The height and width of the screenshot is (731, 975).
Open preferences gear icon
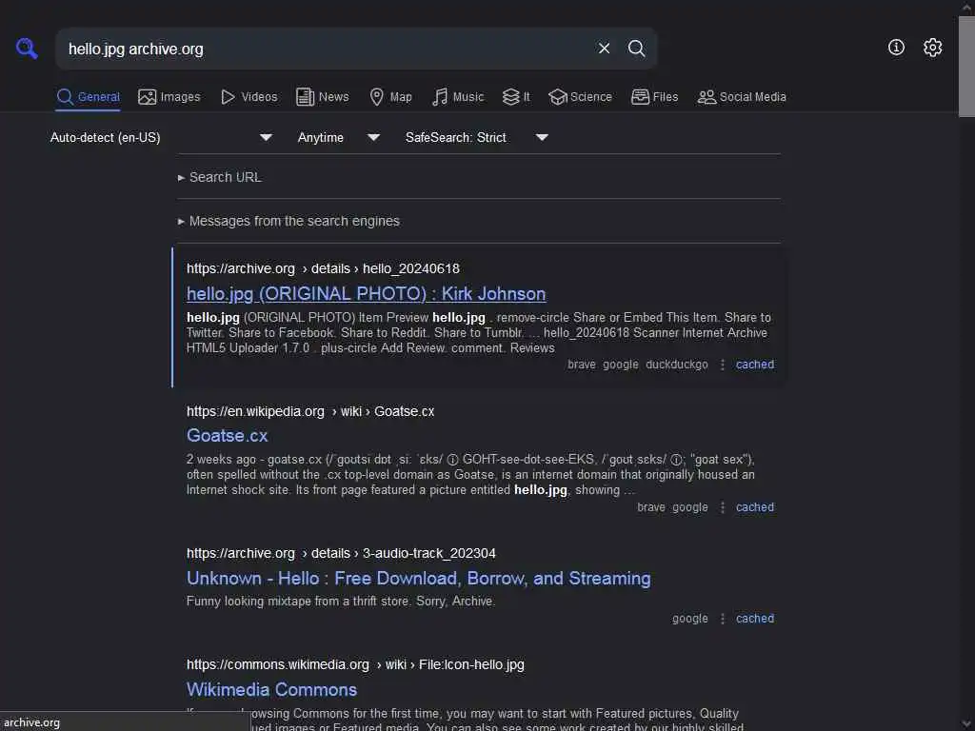(932, 48)
